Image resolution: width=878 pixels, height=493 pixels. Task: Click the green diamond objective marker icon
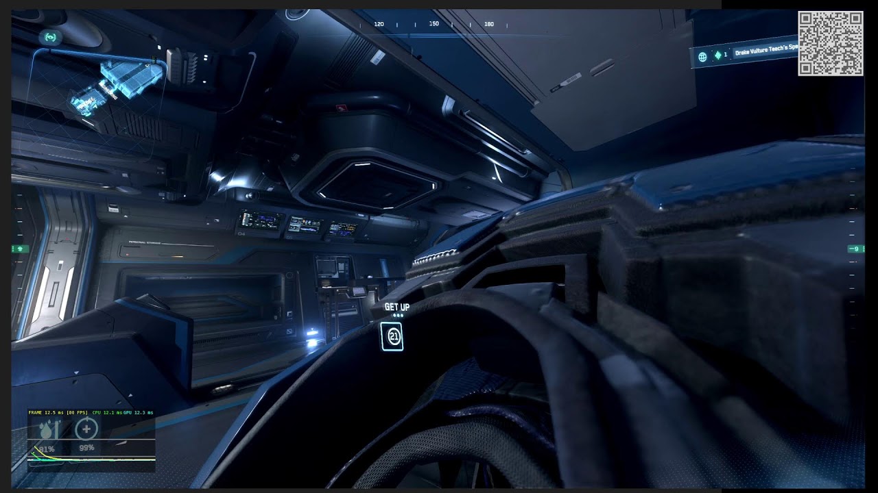(x=717, y=55)
